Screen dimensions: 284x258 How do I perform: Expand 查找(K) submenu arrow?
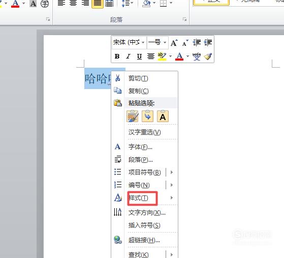[x=172, y=254]
